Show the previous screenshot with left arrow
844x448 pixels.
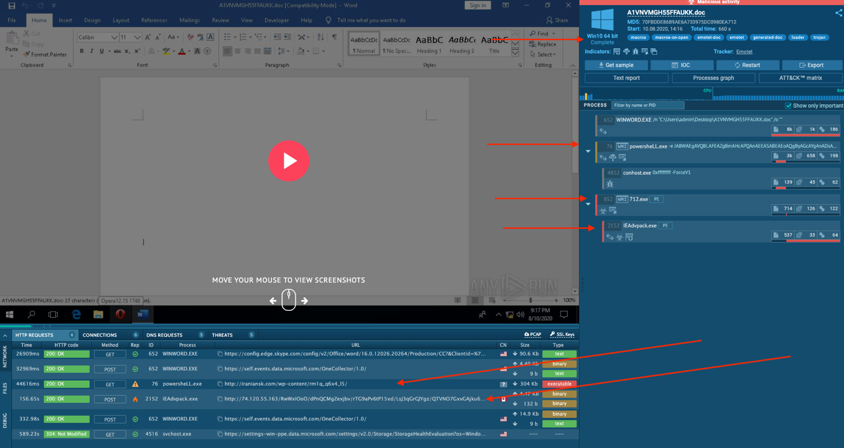click(x=273, y=301)
